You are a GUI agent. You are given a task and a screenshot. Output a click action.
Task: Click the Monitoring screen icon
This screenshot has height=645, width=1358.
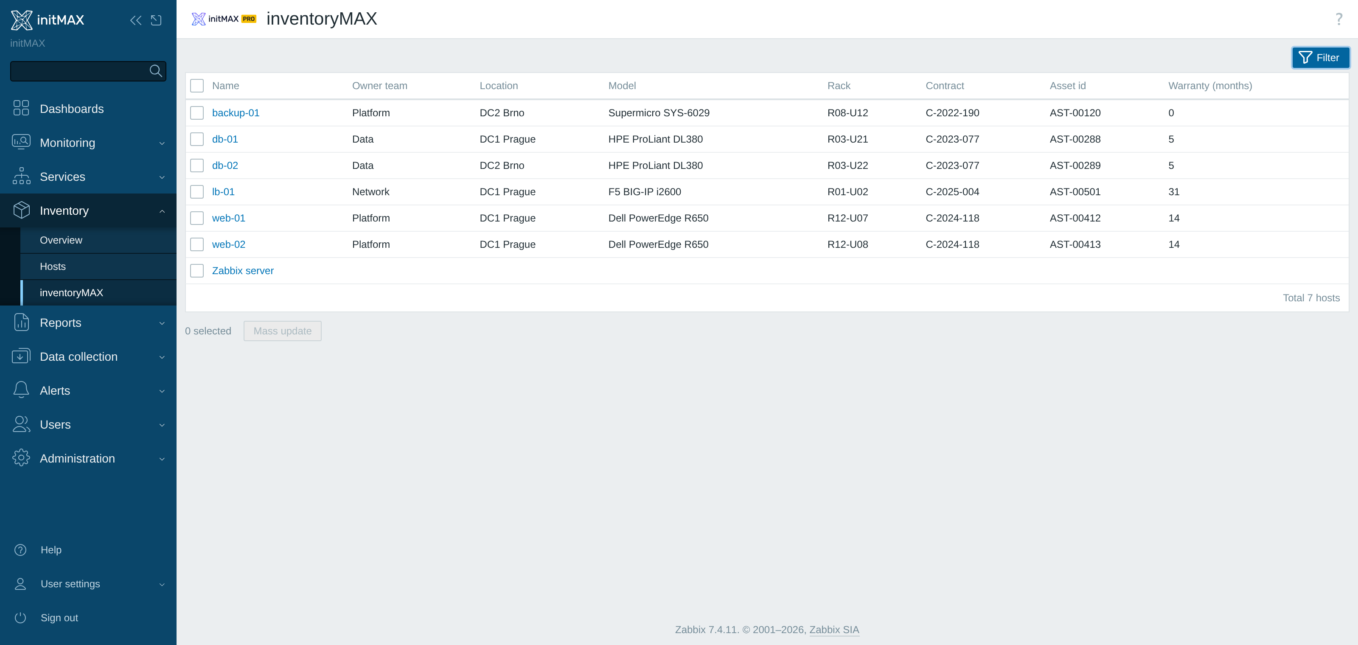(21, 142)
